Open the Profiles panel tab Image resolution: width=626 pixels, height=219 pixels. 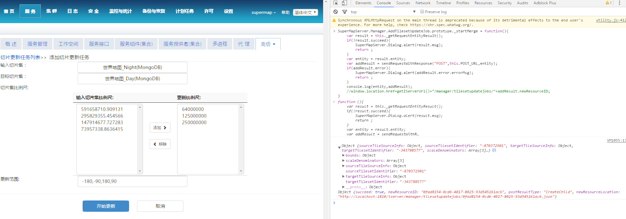point(463,3)
